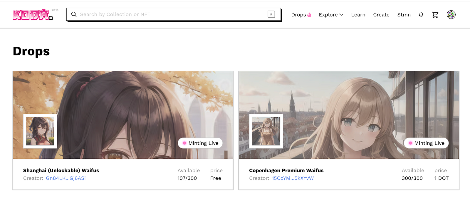Select the Stmn network option
Screen dimensions: 470x198
pos(404,15)
